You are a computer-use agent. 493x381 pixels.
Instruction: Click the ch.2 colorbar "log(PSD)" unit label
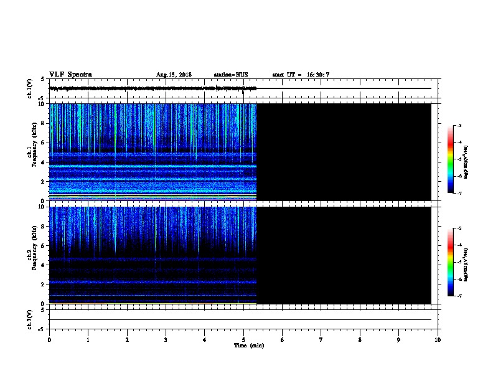(x=466, y=265)
